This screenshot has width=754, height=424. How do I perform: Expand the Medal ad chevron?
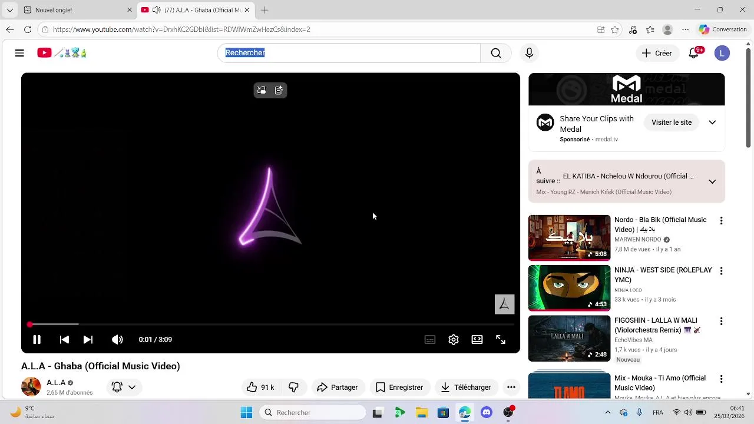[712, 122]
